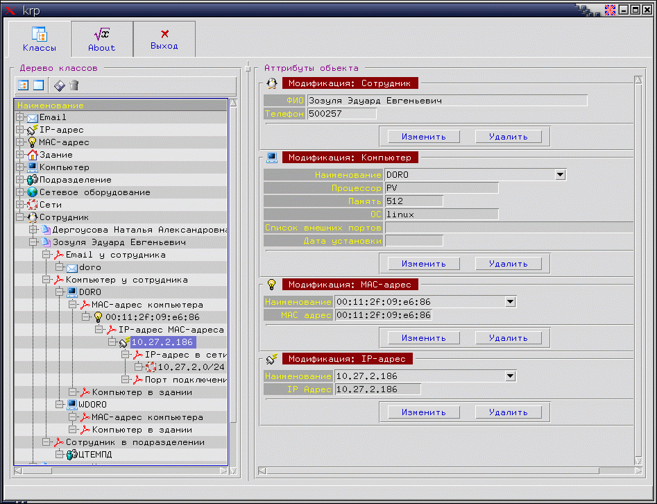Viewport: 657px width, 504px height.
Task: Click the Телефон field containing 500257
Action: pos(341,114)
